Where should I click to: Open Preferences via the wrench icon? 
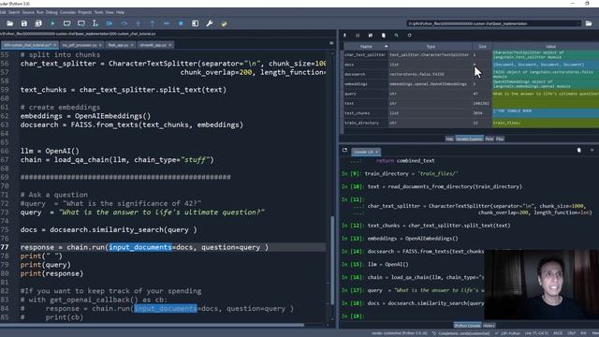coord(210,23)
